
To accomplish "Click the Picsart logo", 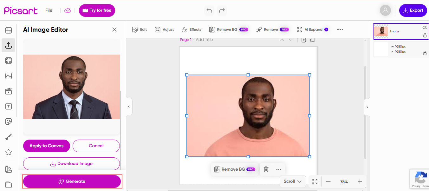I will pyautogui.click(x=21, y=10).
